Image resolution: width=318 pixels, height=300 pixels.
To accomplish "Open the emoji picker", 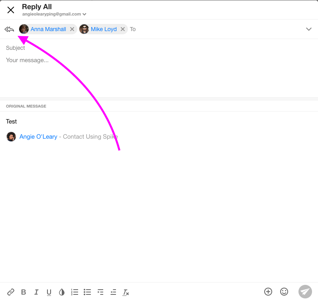I will pos(284,292).
